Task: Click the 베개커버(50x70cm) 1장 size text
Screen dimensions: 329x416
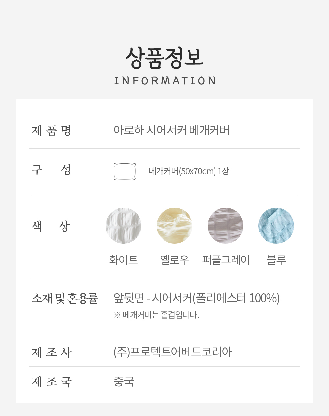Action: [189, 171]
